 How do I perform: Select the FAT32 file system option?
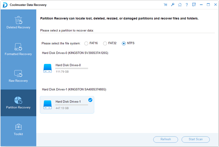click(x=109, y=43)
